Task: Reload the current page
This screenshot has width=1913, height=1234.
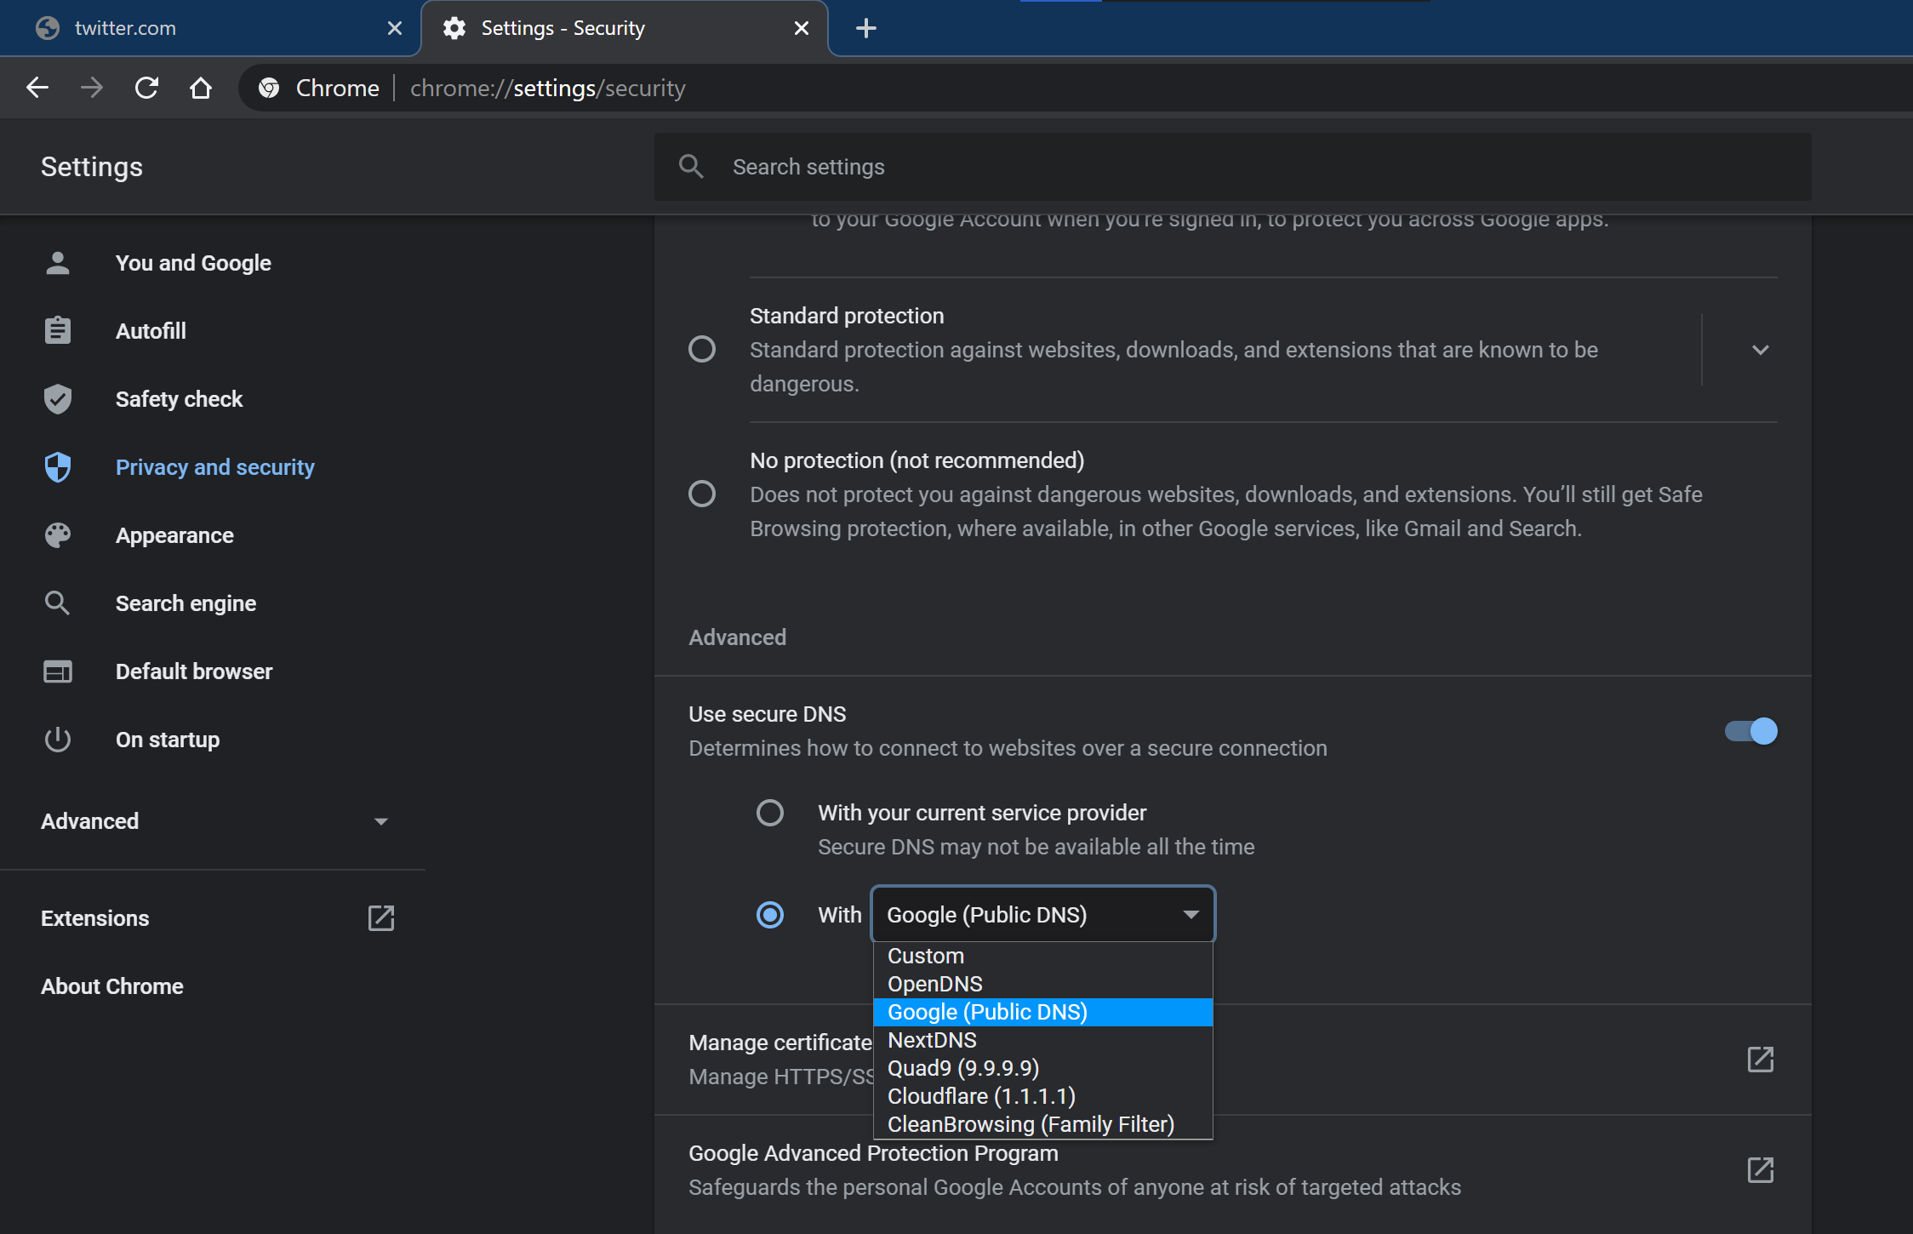Action: pos(146,88)
